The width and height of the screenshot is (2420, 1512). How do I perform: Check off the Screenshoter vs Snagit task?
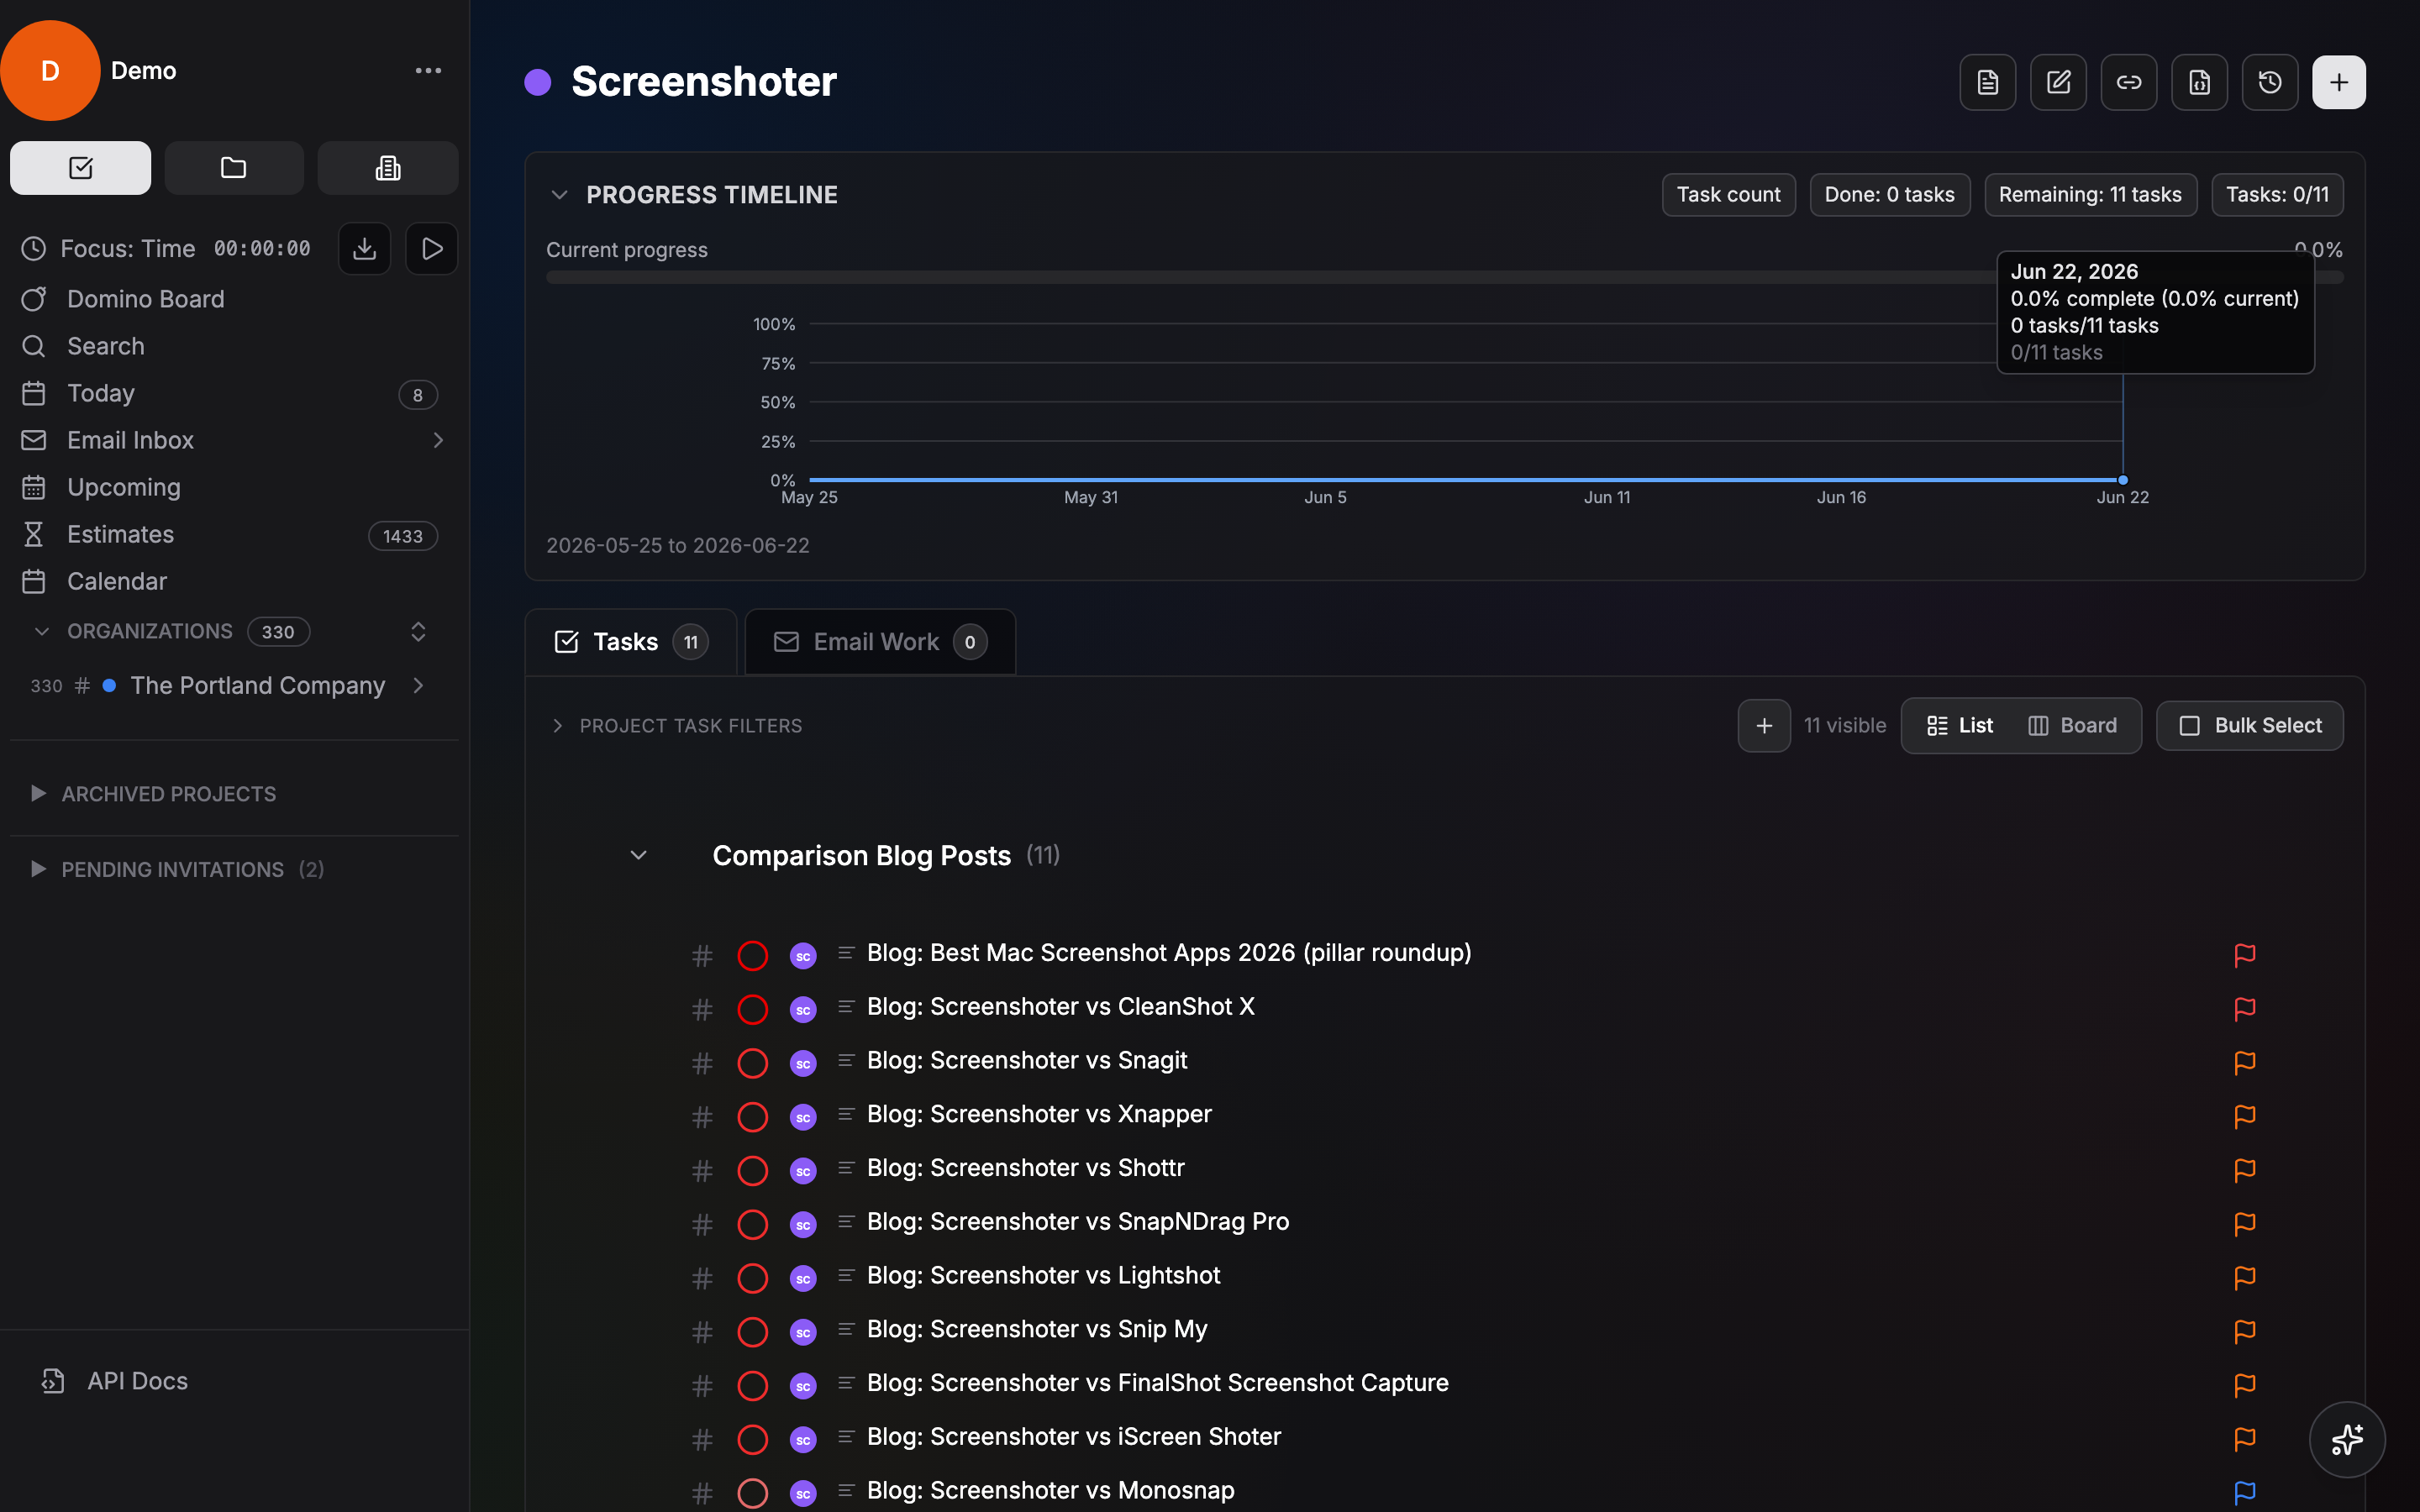752,1063
